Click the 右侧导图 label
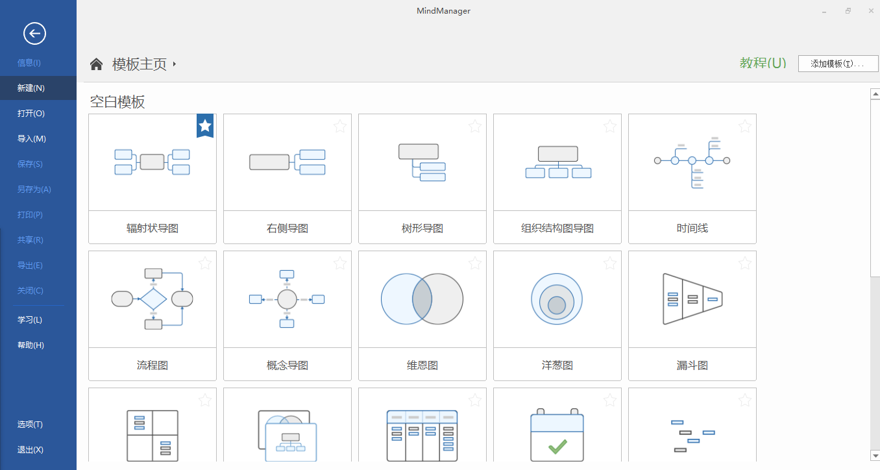This screenshot has height=470, width=880. (287, 229)
